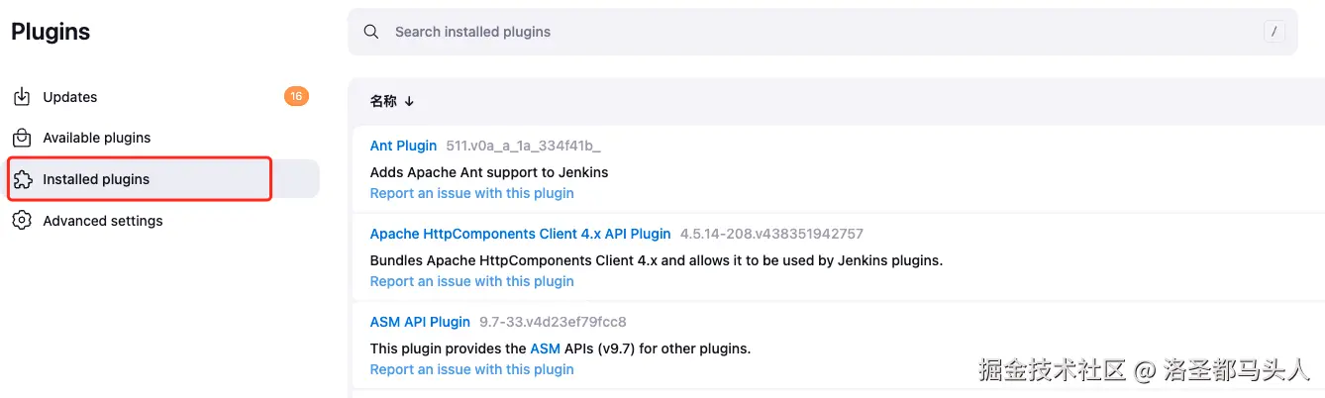Open the ASM API Plugin link
1325x398 pixels.
pos(420,322)
